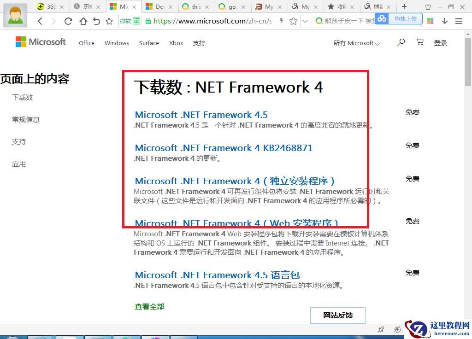The image size is (472, 339).
Task: Open .NET Framework 4 KB2468871 link
Action: pyautogui.click(x=224, y=148)
